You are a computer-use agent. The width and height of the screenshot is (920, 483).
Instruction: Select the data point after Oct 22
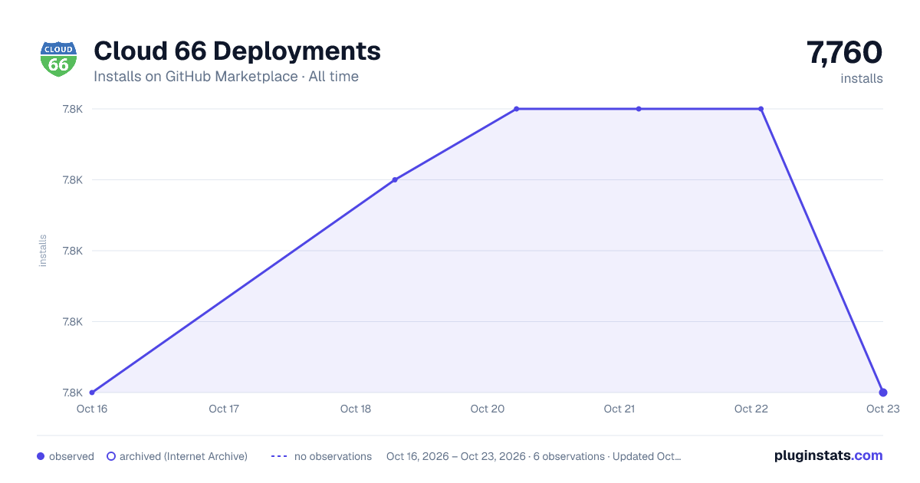[761, 109]
